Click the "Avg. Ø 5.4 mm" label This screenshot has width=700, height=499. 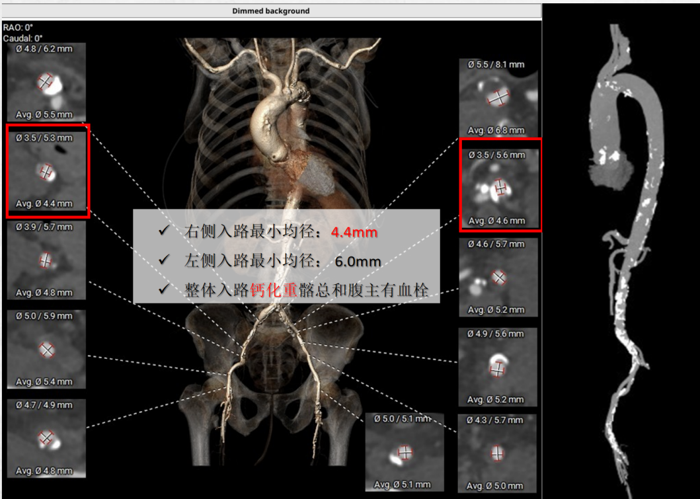coord(44,382)
